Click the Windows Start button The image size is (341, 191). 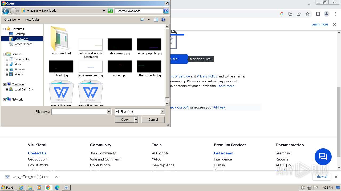[7, 188]
